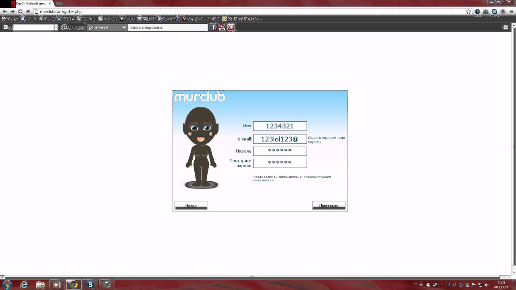Open the browser Home page icon
Image resolution: width=516 pixels, height=290 pixels.
point(28,12)
